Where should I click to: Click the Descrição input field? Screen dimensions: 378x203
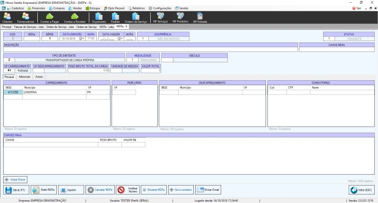coord(151,50)
